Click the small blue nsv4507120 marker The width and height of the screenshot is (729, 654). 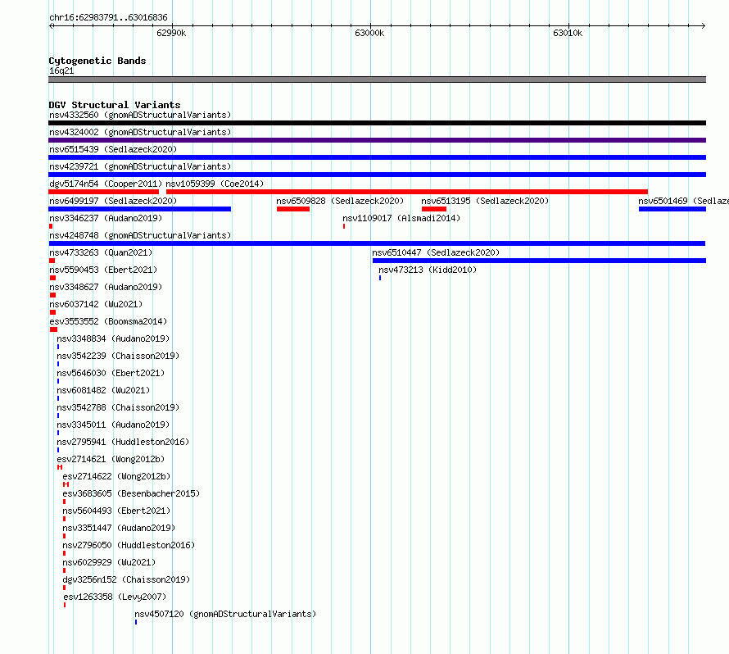coord(136,622)
